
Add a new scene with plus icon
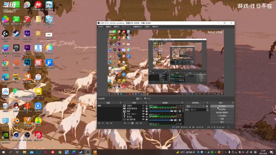[x=99, y=123]
